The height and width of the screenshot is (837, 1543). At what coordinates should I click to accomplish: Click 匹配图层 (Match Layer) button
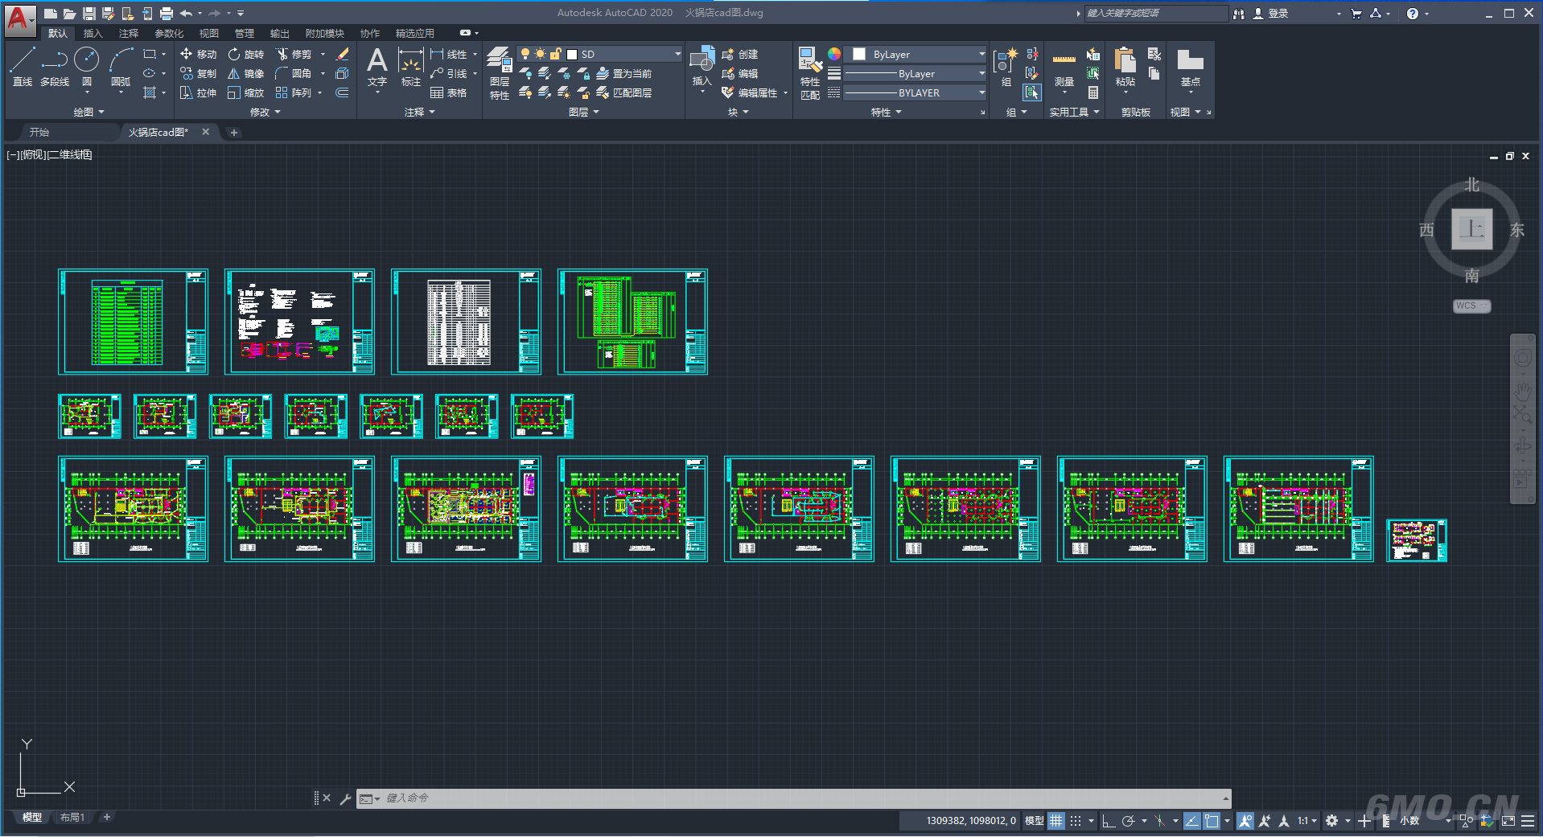pos(624,92)
